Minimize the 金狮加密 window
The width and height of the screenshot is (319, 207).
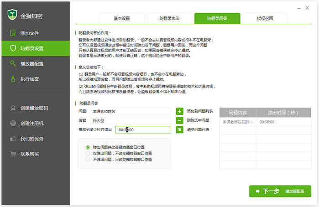pos(299,8)
